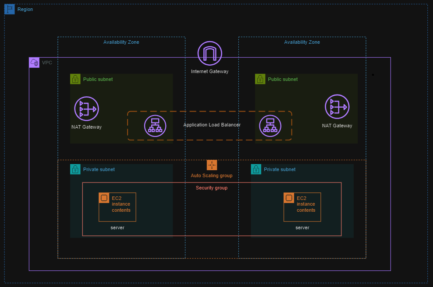This screenshot has height=287, width=433.
Task: Click the right Private subnet lock icon
Action: pos(256,169)
